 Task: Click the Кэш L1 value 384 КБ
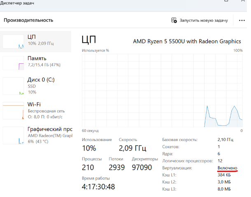pos(224,175)
